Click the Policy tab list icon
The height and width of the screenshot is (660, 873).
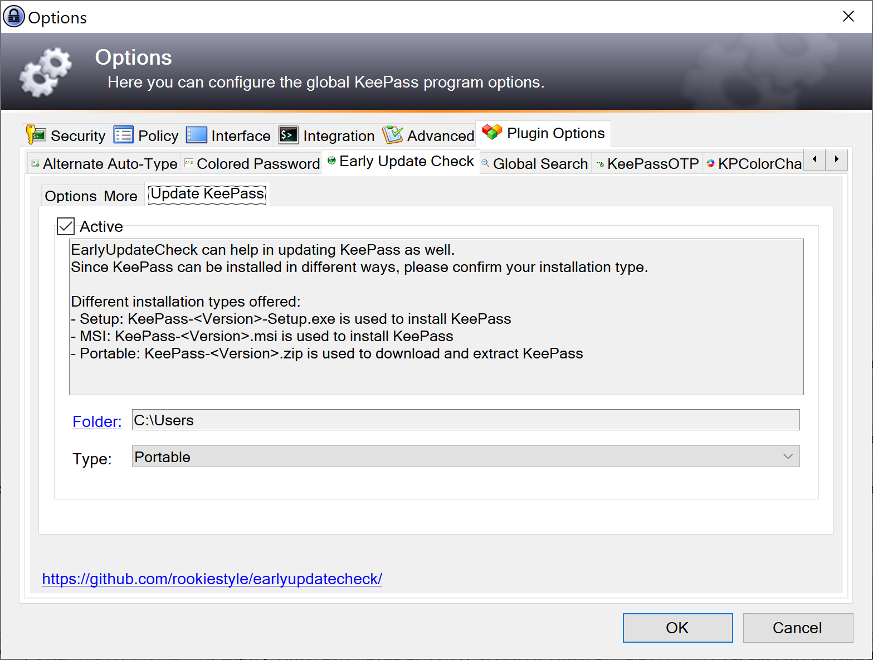pos(123,135)
